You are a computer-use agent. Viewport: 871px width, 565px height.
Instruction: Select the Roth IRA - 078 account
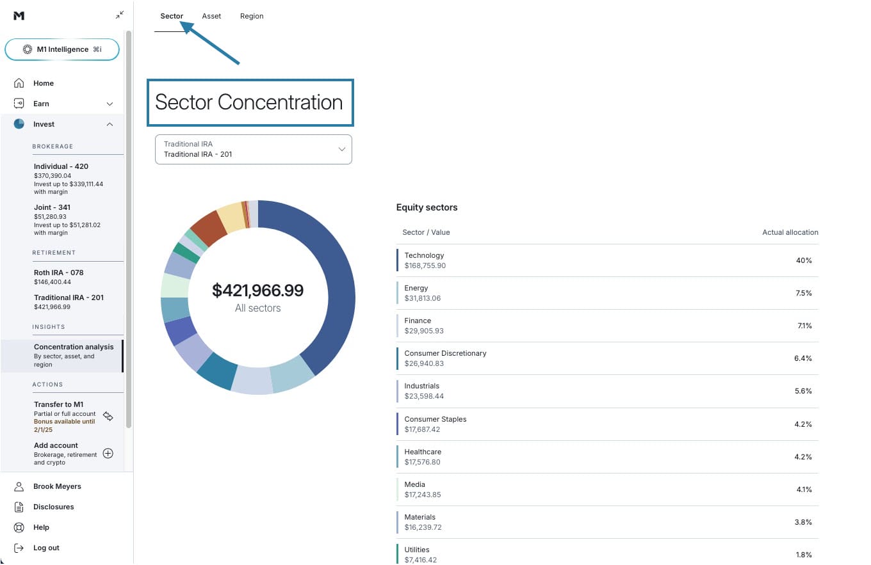coord(59,276)
